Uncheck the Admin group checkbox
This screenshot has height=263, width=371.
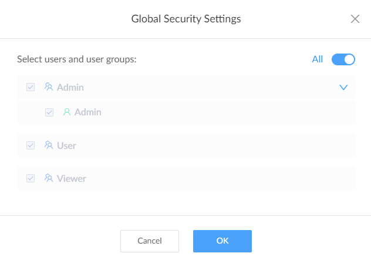tap(31, 87)
